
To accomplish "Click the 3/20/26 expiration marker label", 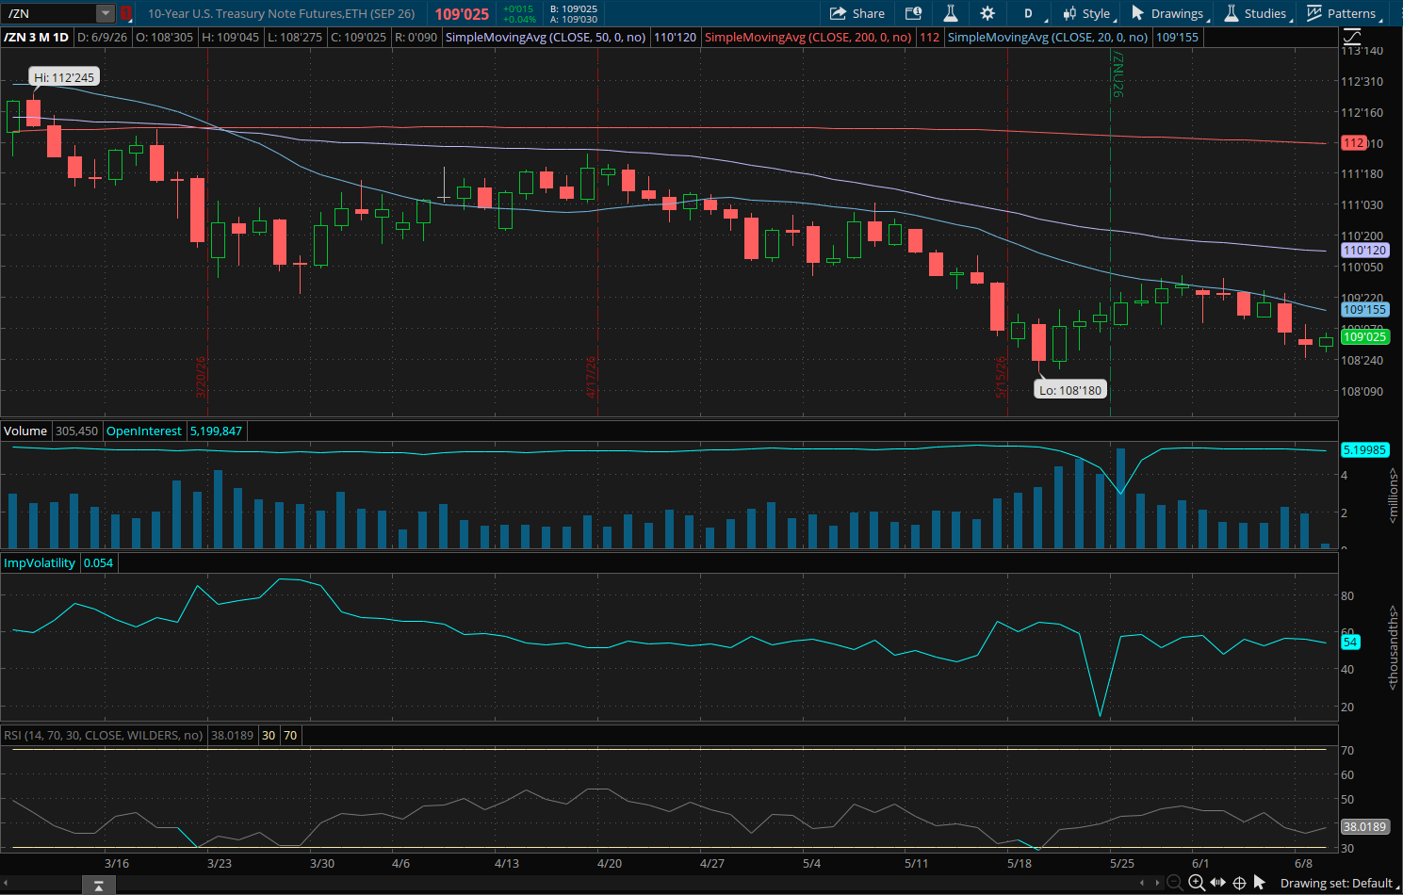I will tap(201, 377).
